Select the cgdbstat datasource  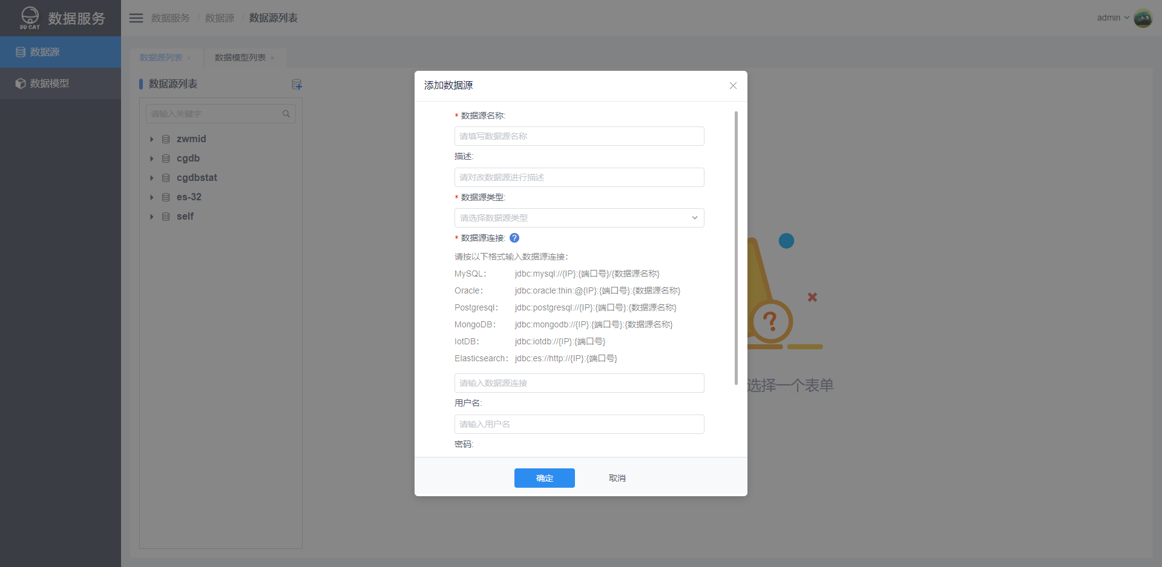coord(197,178)
